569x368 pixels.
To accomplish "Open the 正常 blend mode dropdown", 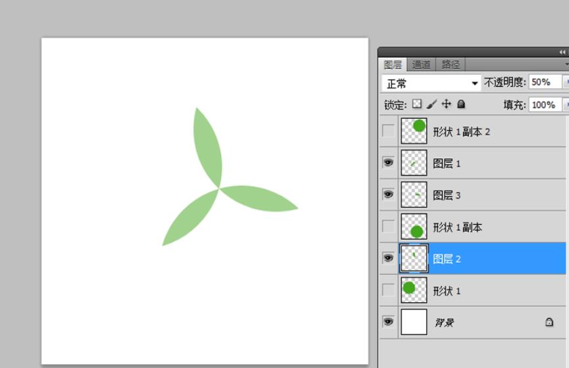I will (432, 83).
